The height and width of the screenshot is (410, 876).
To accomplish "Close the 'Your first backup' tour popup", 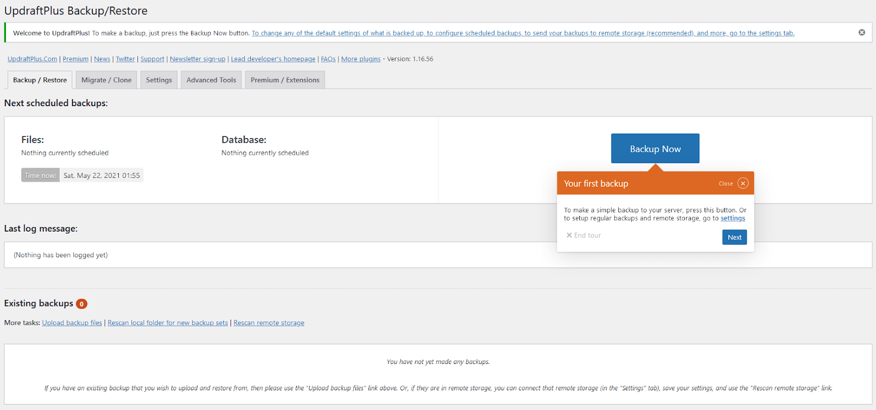I will click(x=742, y=183).
